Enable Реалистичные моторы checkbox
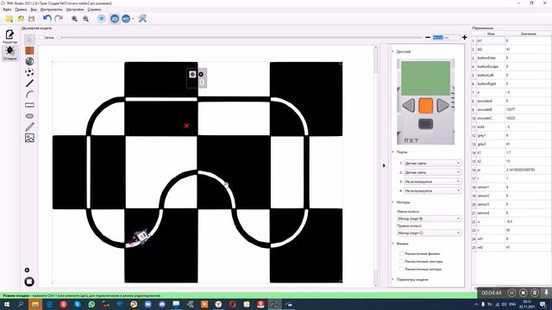Image resolution: width=552 pixels, height=310 pixels. pos(401,269)
